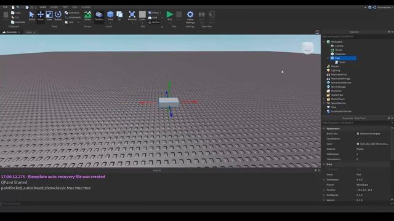Expand the Position property
This screenshot has height=221, width=394.
click(324, 190)
